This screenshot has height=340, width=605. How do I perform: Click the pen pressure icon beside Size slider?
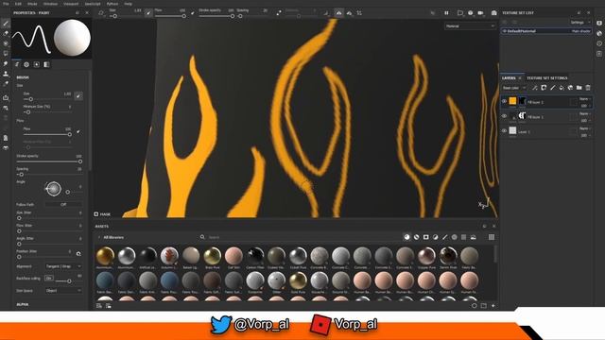coord(78,95)
